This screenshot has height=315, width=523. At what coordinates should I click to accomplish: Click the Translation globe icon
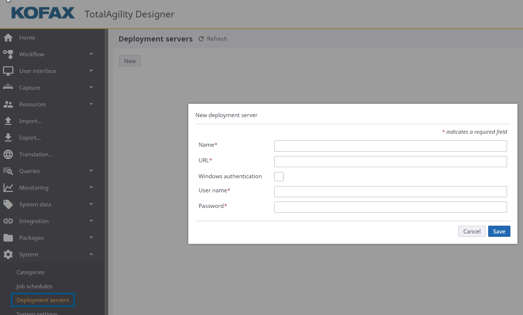click(8, 155)
